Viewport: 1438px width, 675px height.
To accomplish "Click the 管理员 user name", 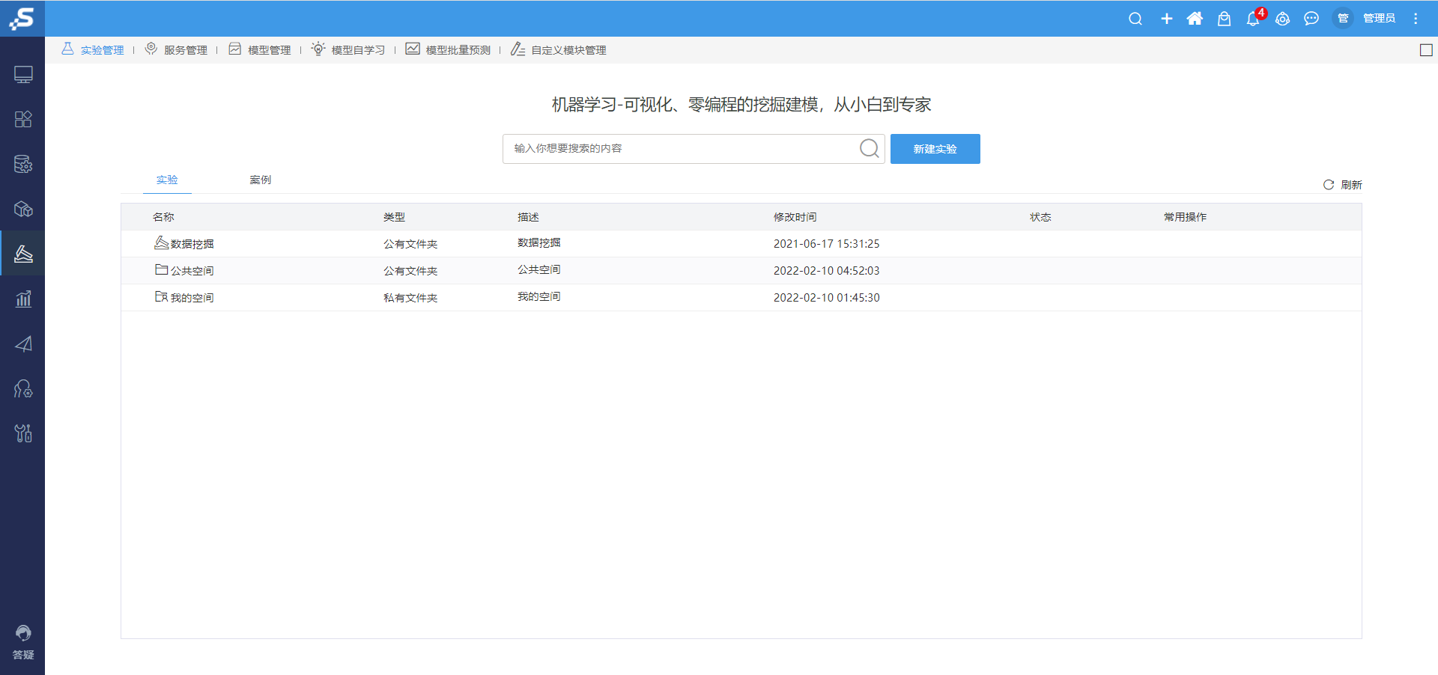I will 1379,19.
